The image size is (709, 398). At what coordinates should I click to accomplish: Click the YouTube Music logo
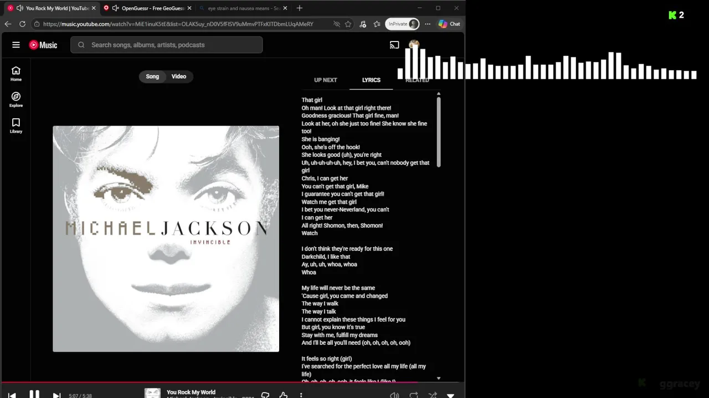(x=43, y=45)
